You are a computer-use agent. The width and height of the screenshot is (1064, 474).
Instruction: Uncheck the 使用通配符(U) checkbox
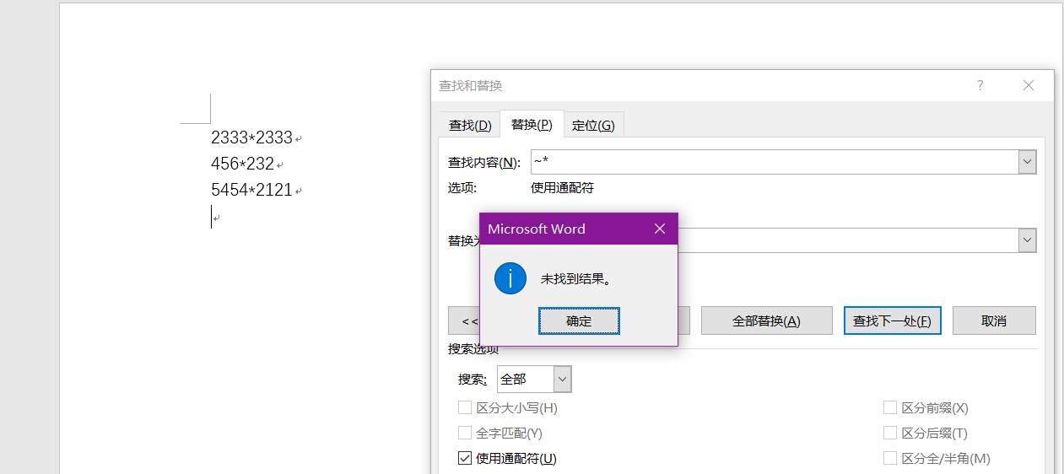click(x=465, y=458)
